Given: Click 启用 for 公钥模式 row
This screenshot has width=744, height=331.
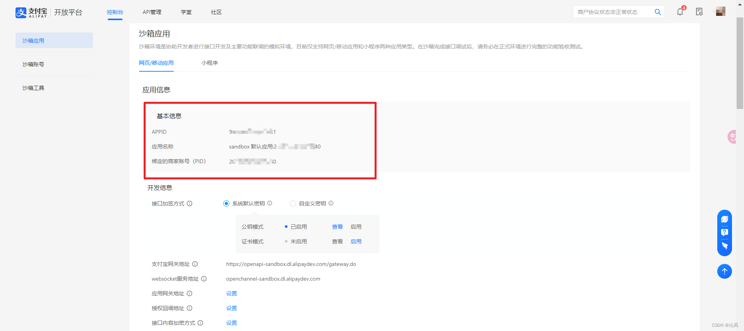Looking at the screenshot, I should point(356,227).
